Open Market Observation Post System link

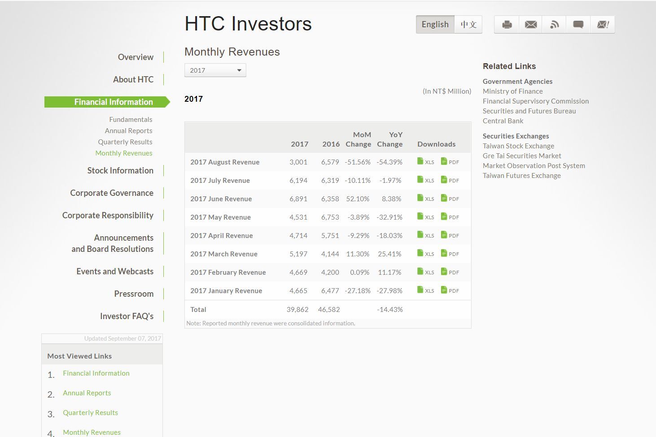534,165
